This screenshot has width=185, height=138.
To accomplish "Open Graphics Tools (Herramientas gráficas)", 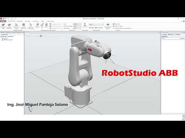I will tap(108, 26).
